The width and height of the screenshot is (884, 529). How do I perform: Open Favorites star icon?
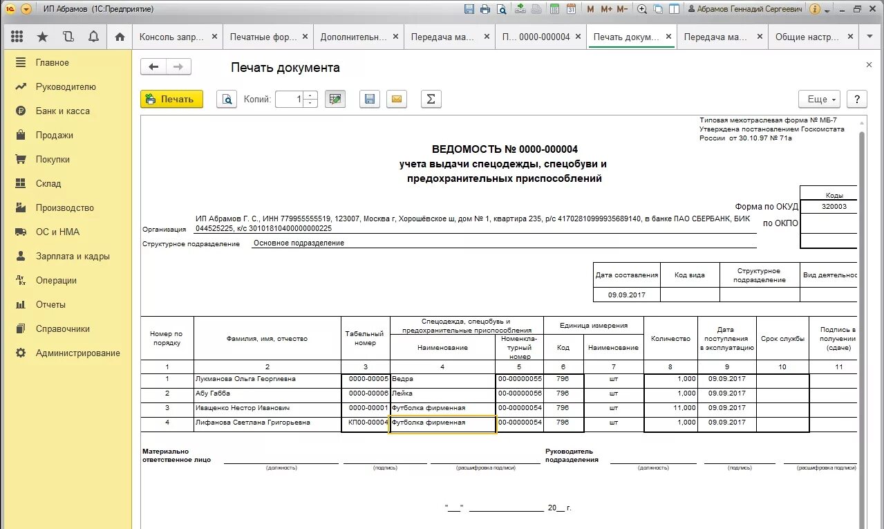point(43,37)
